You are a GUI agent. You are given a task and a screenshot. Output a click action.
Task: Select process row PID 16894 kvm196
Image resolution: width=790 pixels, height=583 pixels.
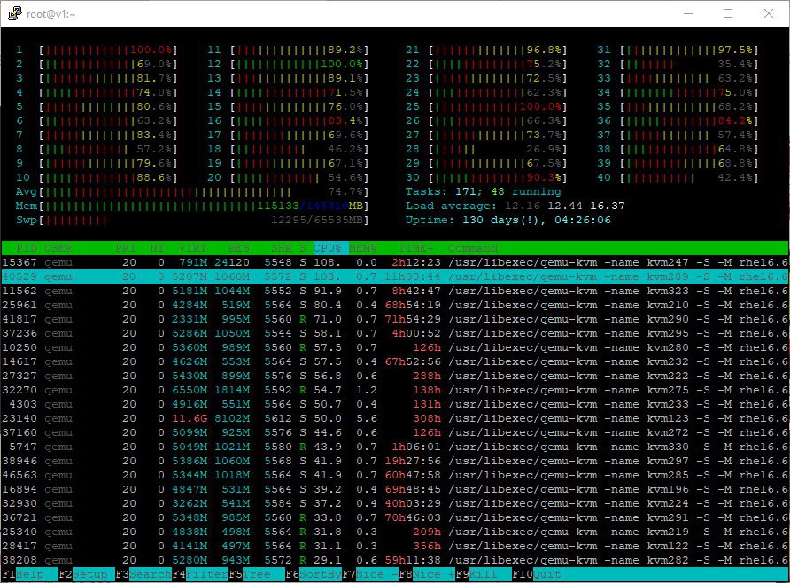click(x=395, y=489)
